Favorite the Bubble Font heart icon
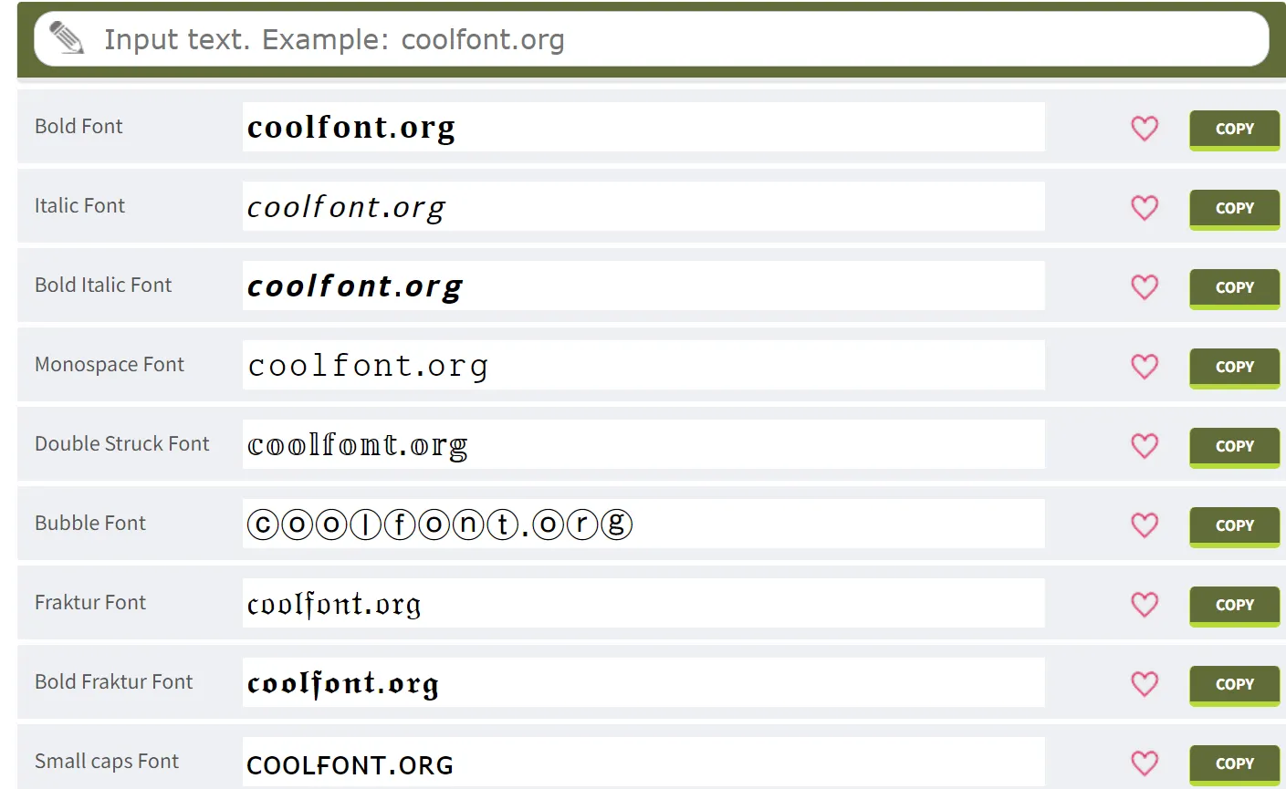This screenshot has width=1286, height=789. [x=1145, y=524]
